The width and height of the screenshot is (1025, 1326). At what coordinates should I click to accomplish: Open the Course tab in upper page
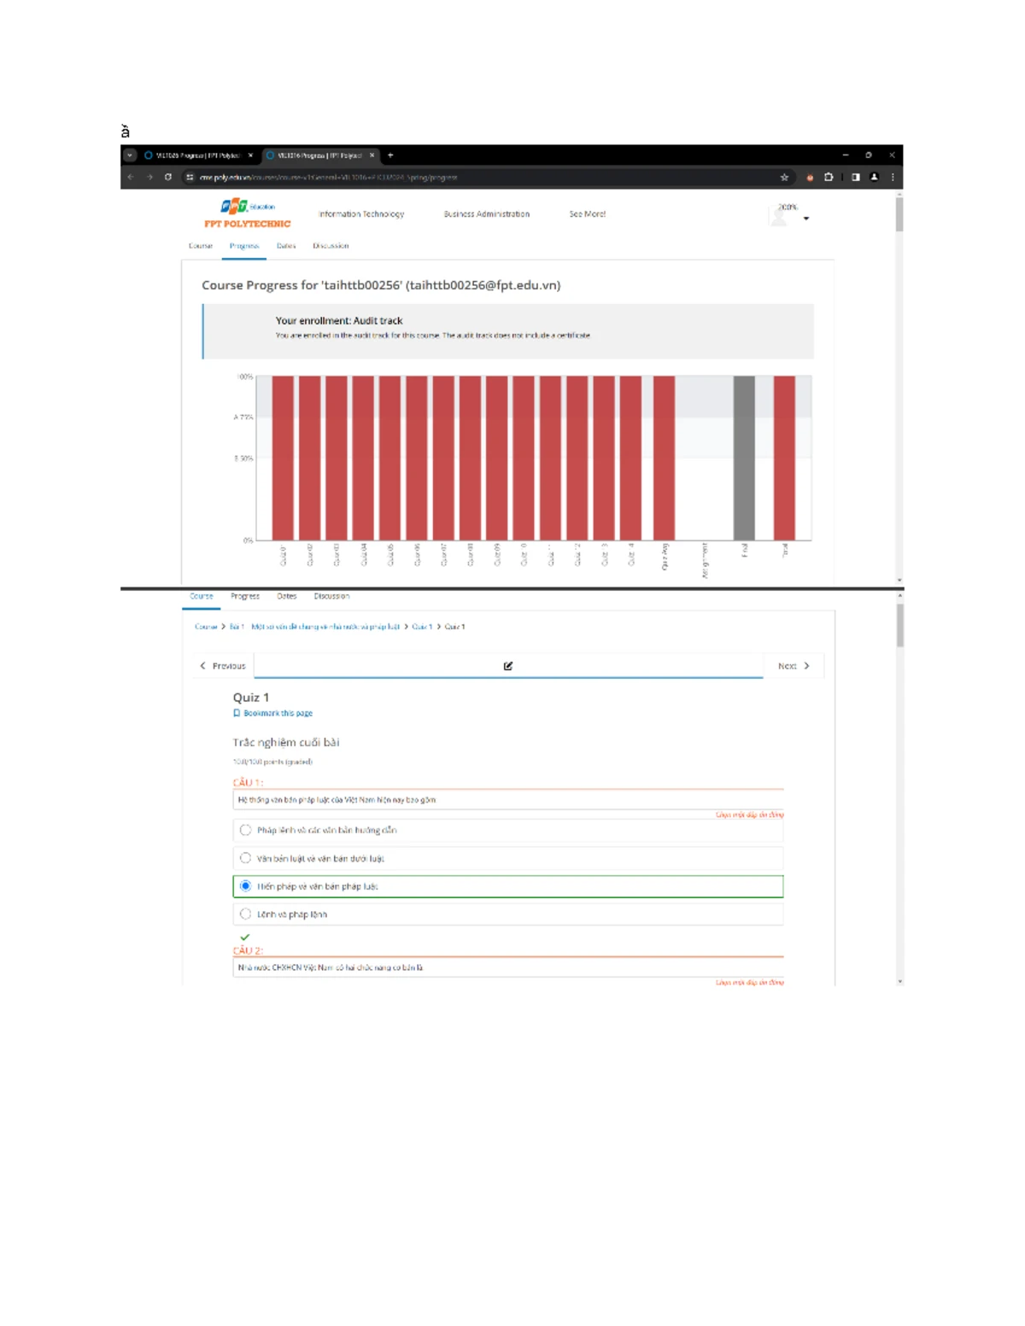pyautogui.click(x=201, y=246)
